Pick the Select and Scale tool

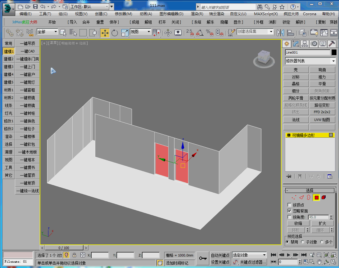click(125, 33)
